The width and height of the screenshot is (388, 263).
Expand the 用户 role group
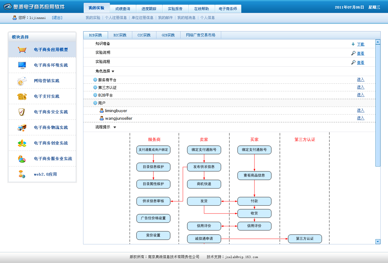pyautogui.click(x=95, y=103)
